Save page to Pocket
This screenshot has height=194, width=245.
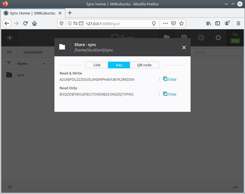[174, 23]
